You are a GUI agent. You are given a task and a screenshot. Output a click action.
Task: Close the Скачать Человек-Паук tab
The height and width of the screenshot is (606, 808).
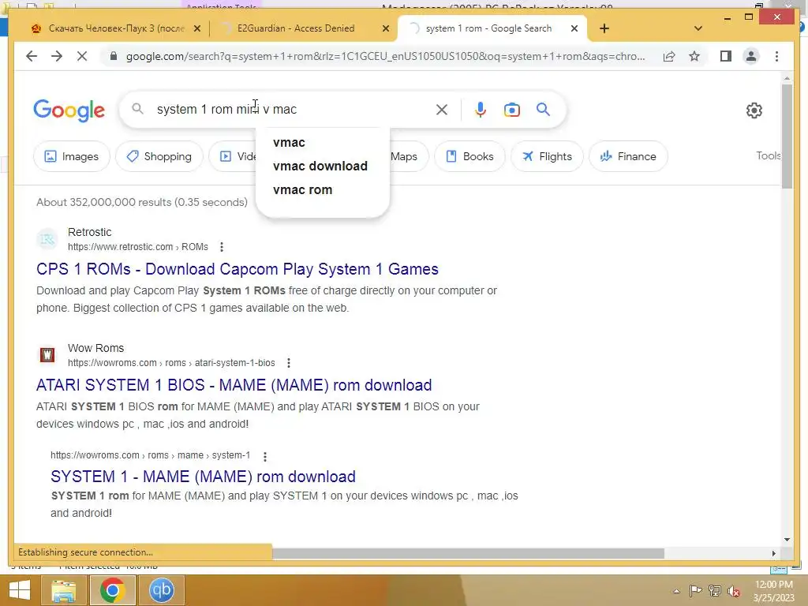(x=196, y=28)
